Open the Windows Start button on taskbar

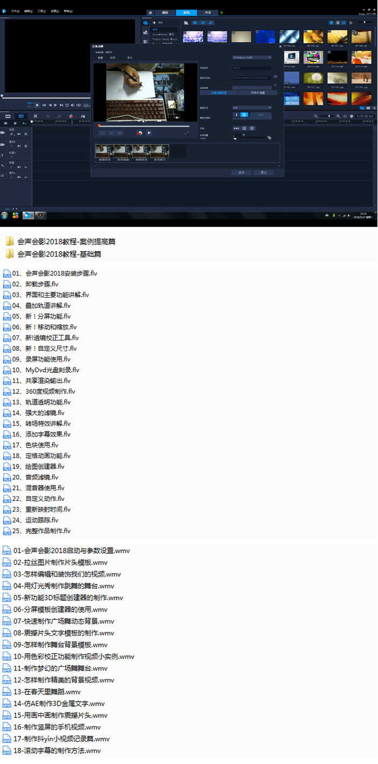pyautogui.click(x=5, y=215)
